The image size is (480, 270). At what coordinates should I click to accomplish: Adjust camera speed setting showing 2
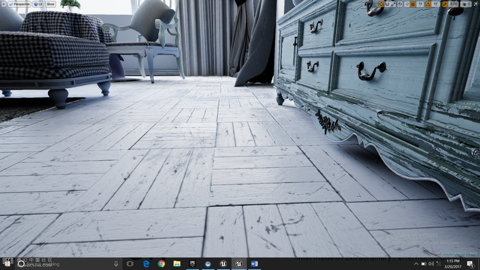pos(466,4)
